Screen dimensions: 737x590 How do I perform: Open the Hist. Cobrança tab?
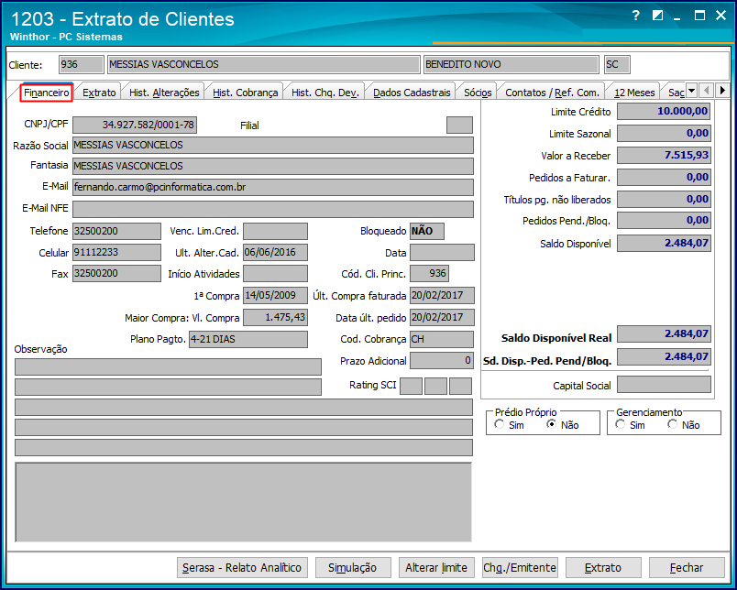246,93
